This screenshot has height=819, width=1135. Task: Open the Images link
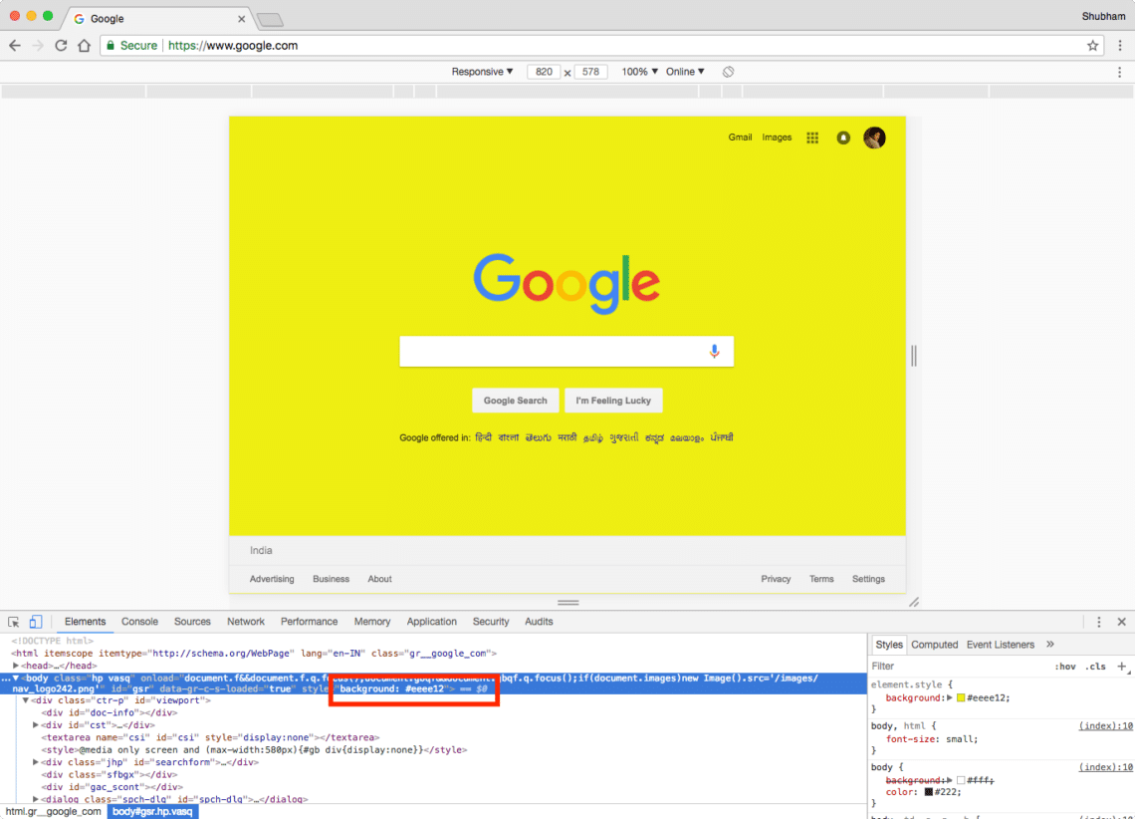coord(777,136)
